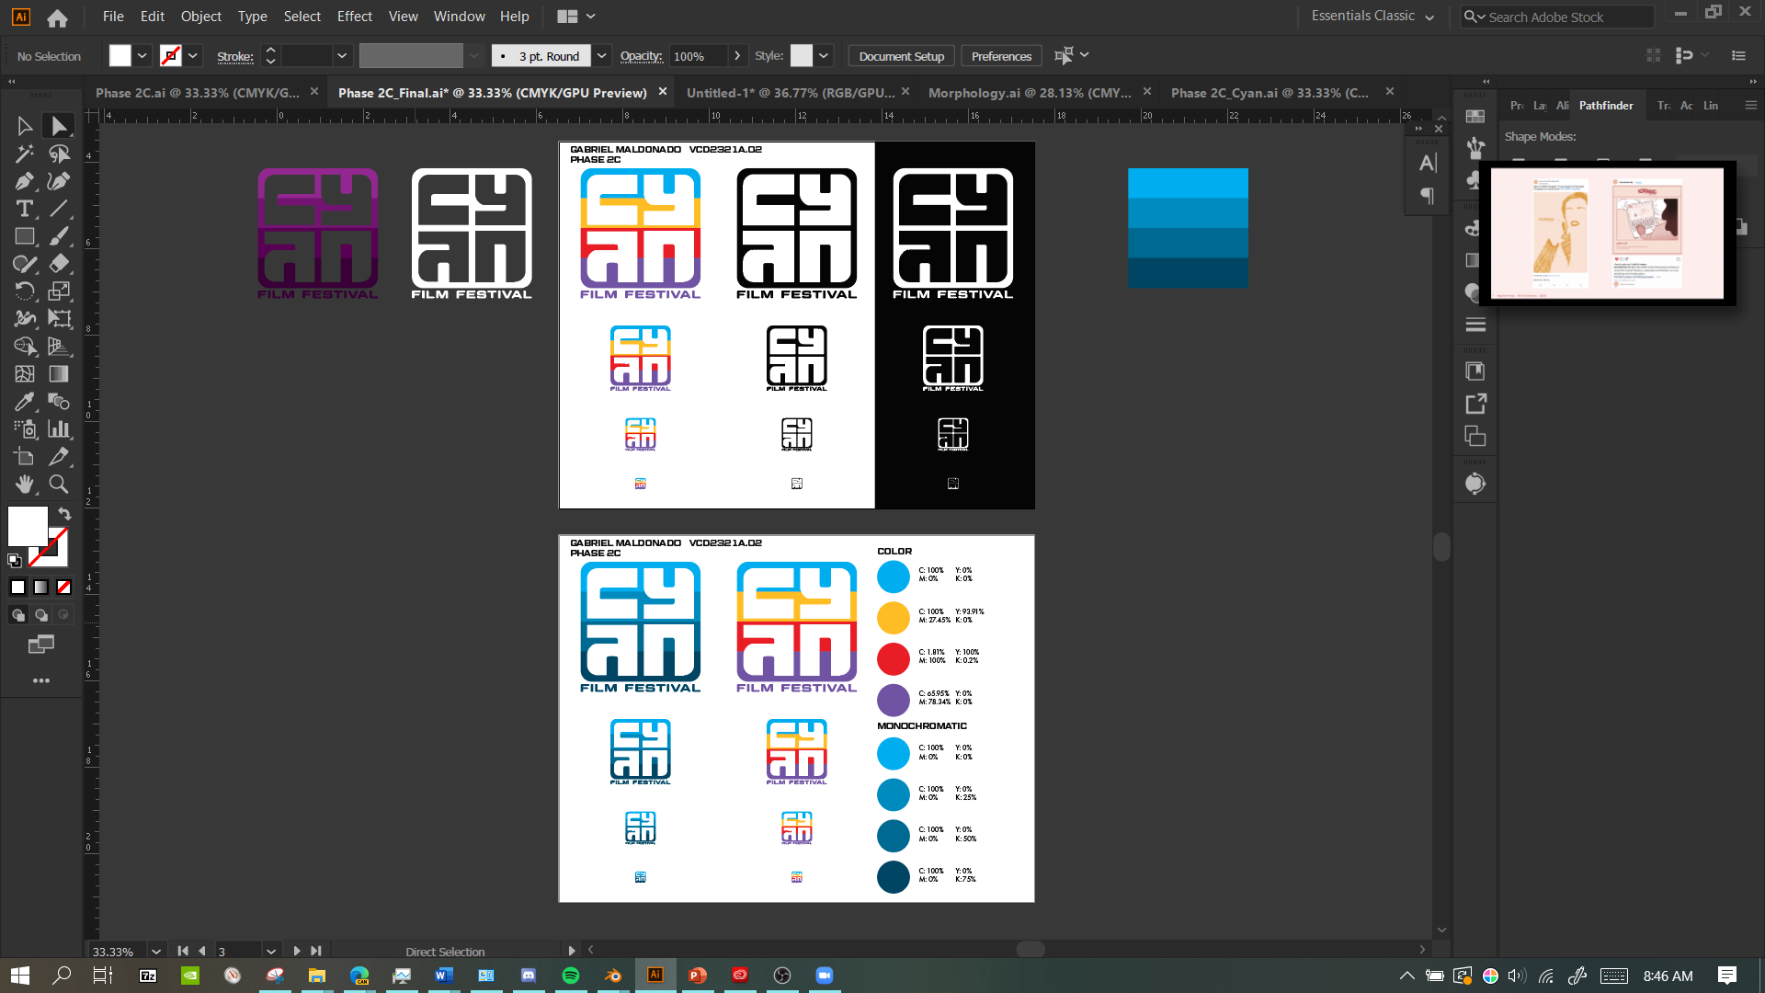Expand the Essentials Classic workspace dropdown
Screen dimensions: 1765x993
[1429, 17]
